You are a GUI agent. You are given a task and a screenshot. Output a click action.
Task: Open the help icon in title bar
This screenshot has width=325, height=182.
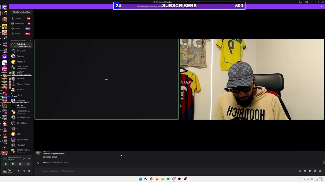coord(306,2)
